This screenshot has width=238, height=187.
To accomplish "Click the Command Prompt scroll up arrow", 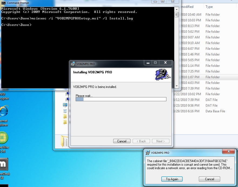I will (x=176, y=9).
